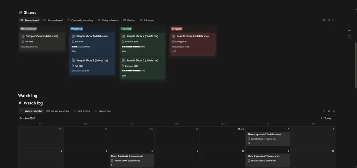Click rating 9.00 on Sample Show 3

click(124, 76)
